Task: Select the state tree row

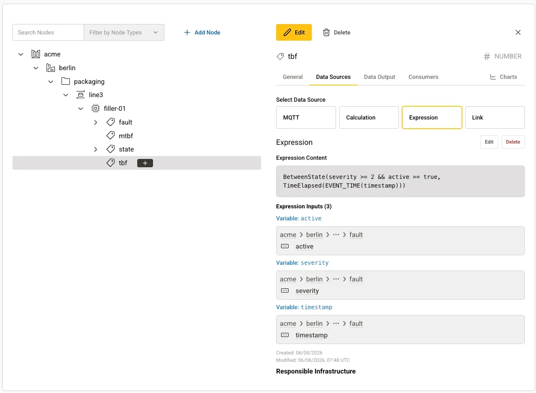Action: 137,149
